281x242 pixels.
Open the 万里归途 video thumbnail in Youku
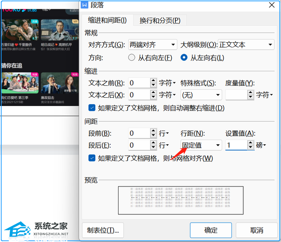(x=19, y=30)
